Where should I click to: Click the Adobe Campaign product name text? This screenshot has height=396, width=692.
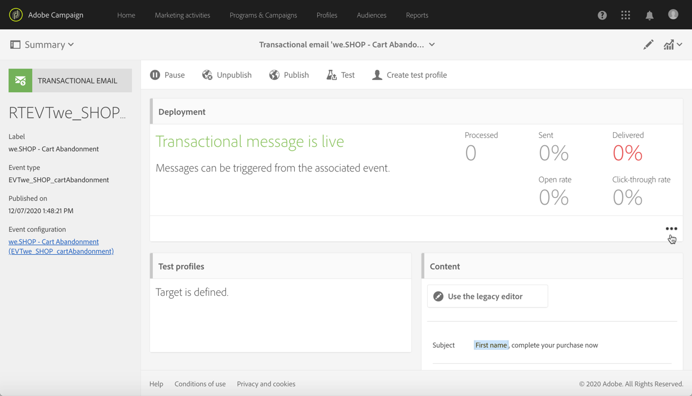(x=56, y=15)
